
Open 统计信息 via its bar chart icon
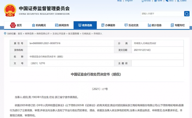[149, 25]
